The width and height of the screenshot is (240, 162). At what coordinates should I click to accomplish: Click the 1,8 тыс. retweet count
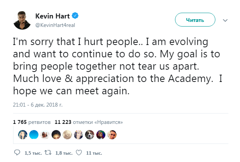(x=64, y=153)
